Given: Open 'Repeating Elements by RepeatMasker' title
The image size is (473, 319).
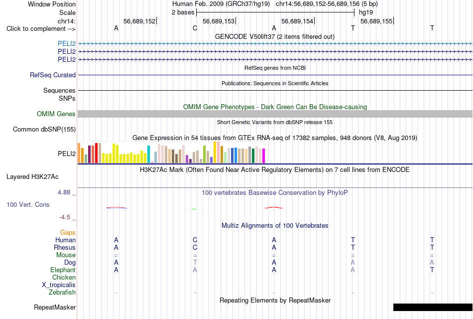Looking at the screenshot, I should [275, 301].
